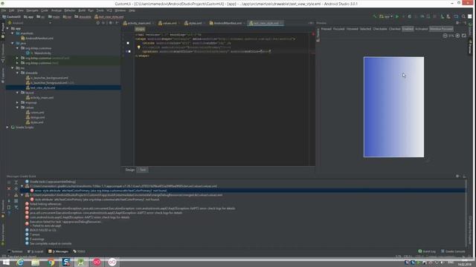The width and height of the screenshot is (476, 267).
Task: Toggle the Window Focused state in Preview
Action: pyautogui.click(x=441, y=29)
